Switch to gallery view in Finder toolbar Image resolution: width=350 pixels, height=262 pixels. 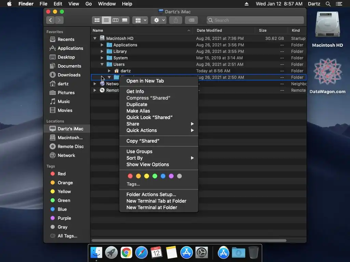click(x=125, y=20)
